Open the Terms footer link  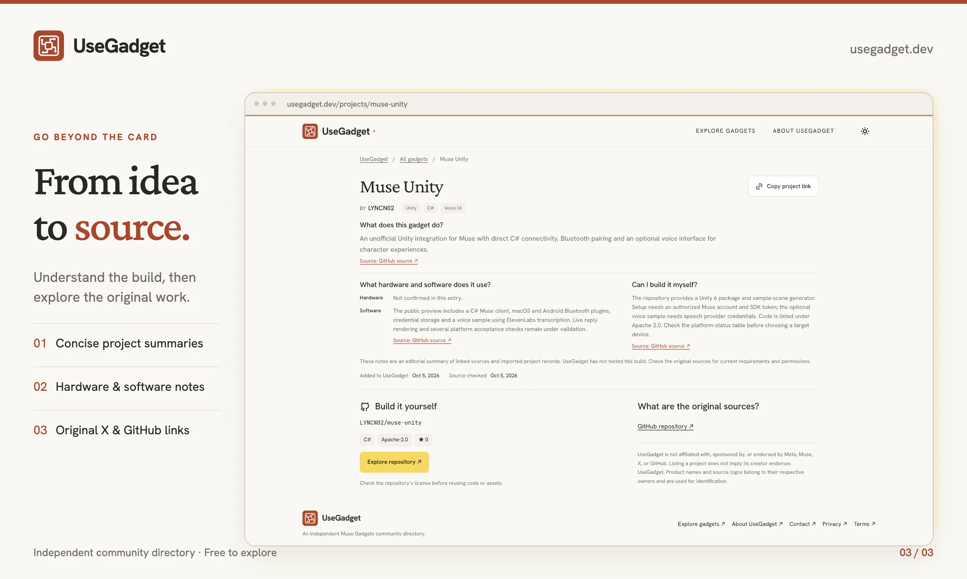[x=864, y=524]
